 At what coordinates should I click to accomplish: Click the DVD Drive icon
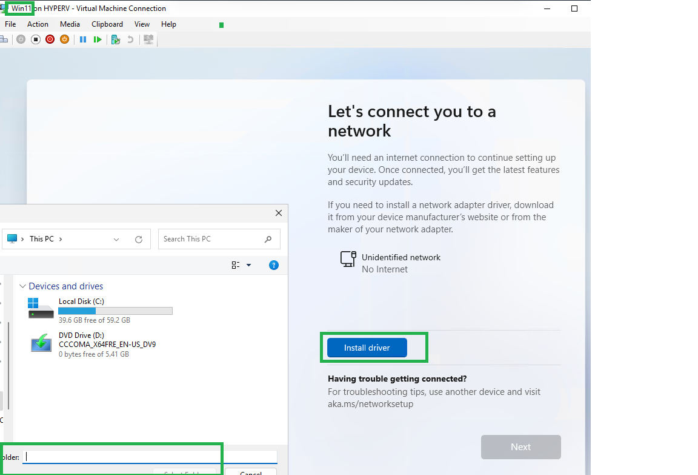point(41,343)
